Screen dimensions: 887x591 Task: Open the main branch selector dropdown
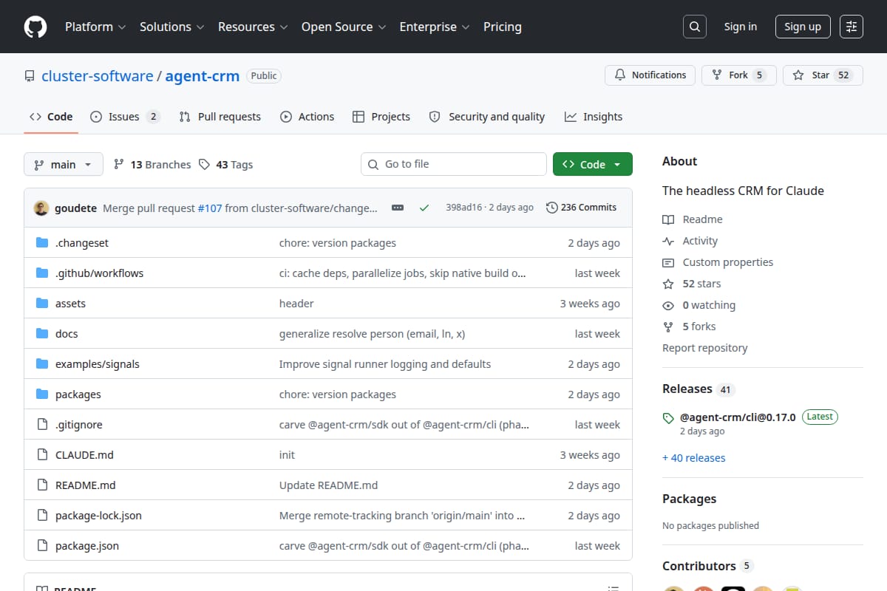click(x=63, y=164)
